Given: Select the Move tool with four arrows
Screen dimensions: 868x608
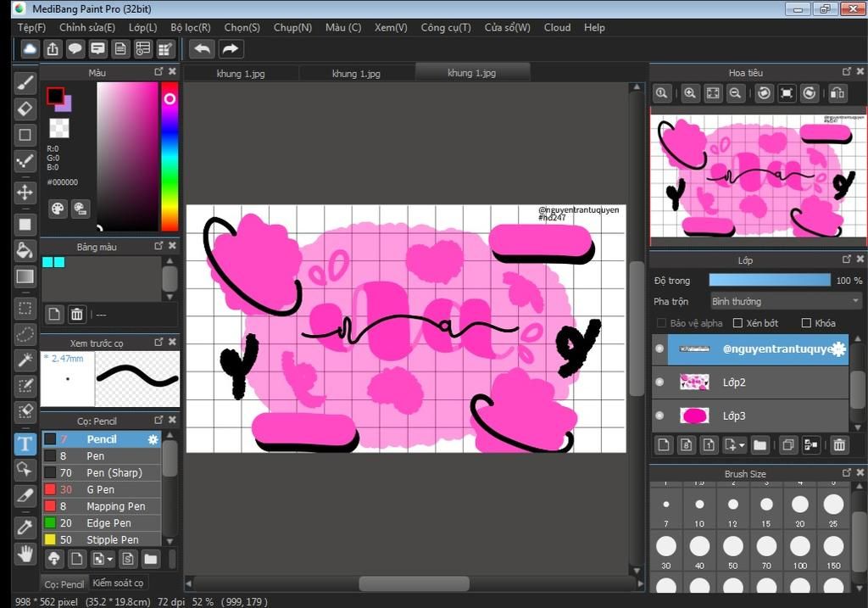Looking at the screenshot, I should click(x=25, y=192).
